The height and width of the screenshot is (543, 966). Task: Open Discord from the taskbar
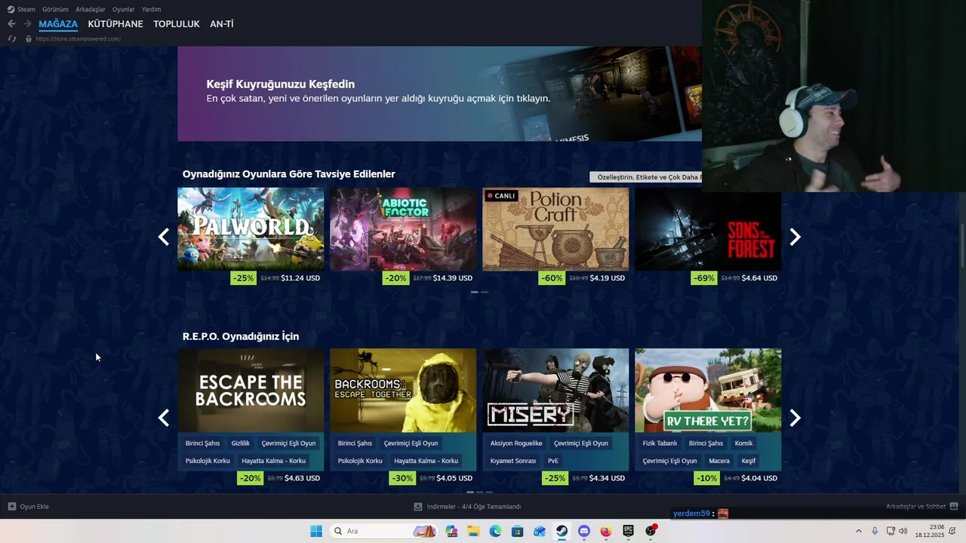click(x=584, y=531)
